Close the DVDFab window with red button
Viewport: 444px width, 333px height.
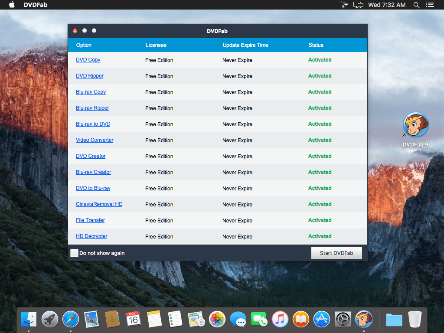pyautogui.click(x=75, y=31)
